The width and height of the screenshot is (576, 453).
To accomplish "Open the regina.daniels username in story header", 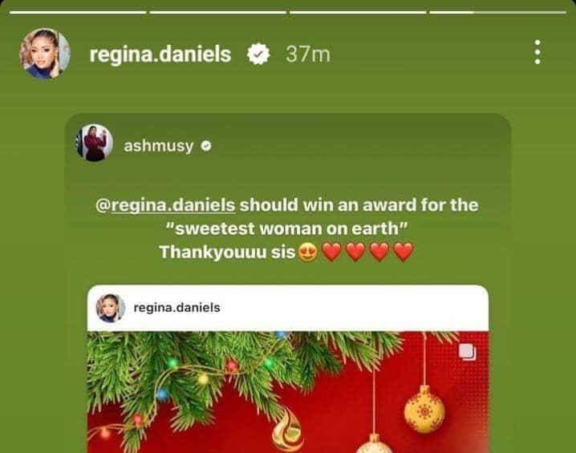I will point(160,55).
